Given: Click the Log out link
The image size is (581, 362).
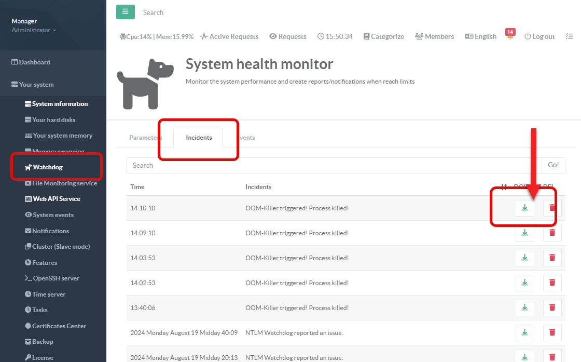Looking at the screenshot, I should pos(539,36).
